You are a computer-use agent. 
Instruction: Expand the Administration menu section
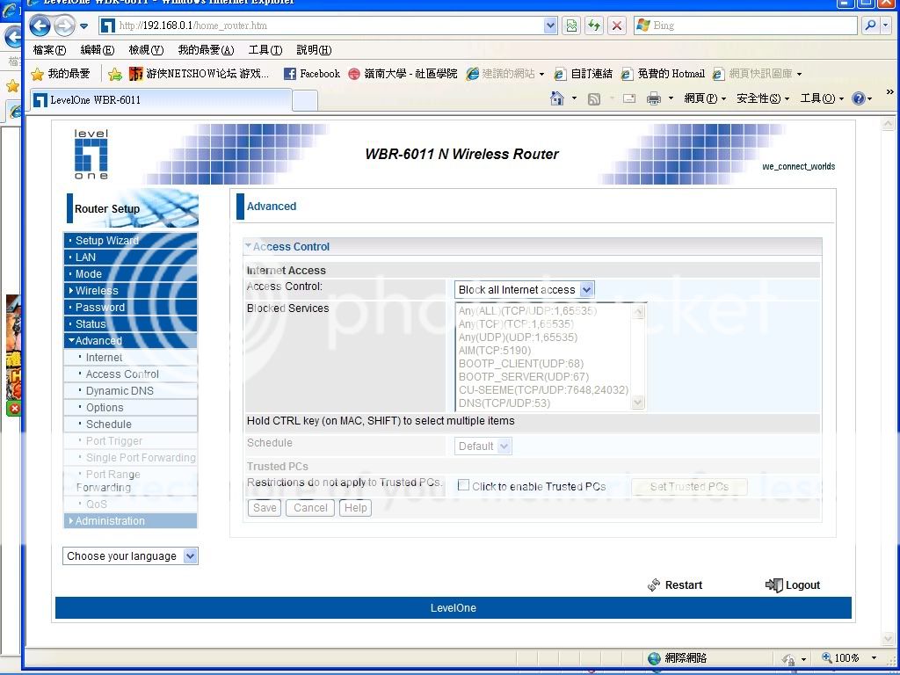(109, 521)
